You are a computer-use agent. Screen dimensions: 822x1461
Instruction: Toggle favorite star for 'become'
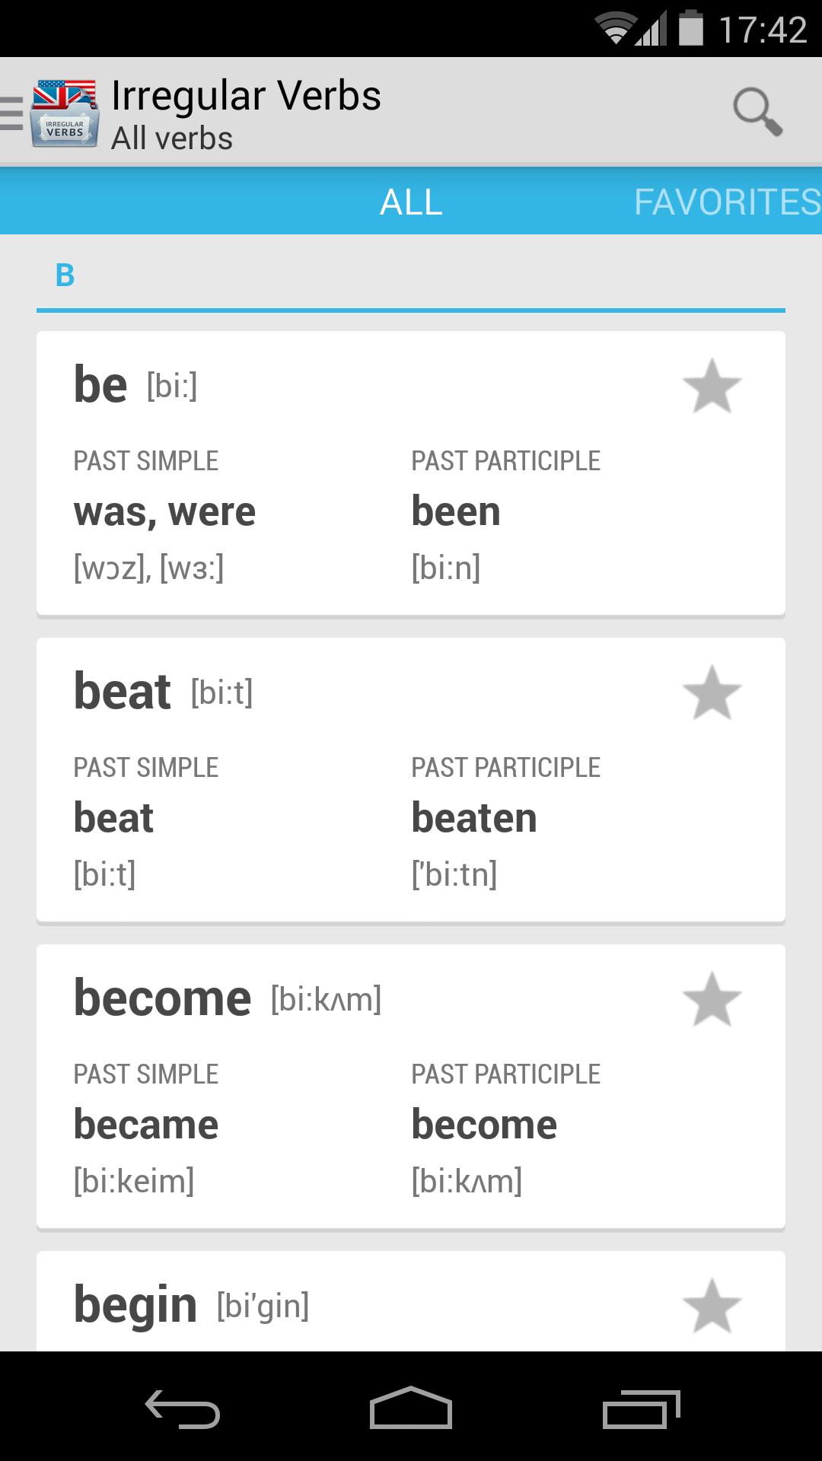coord(712,1000)
